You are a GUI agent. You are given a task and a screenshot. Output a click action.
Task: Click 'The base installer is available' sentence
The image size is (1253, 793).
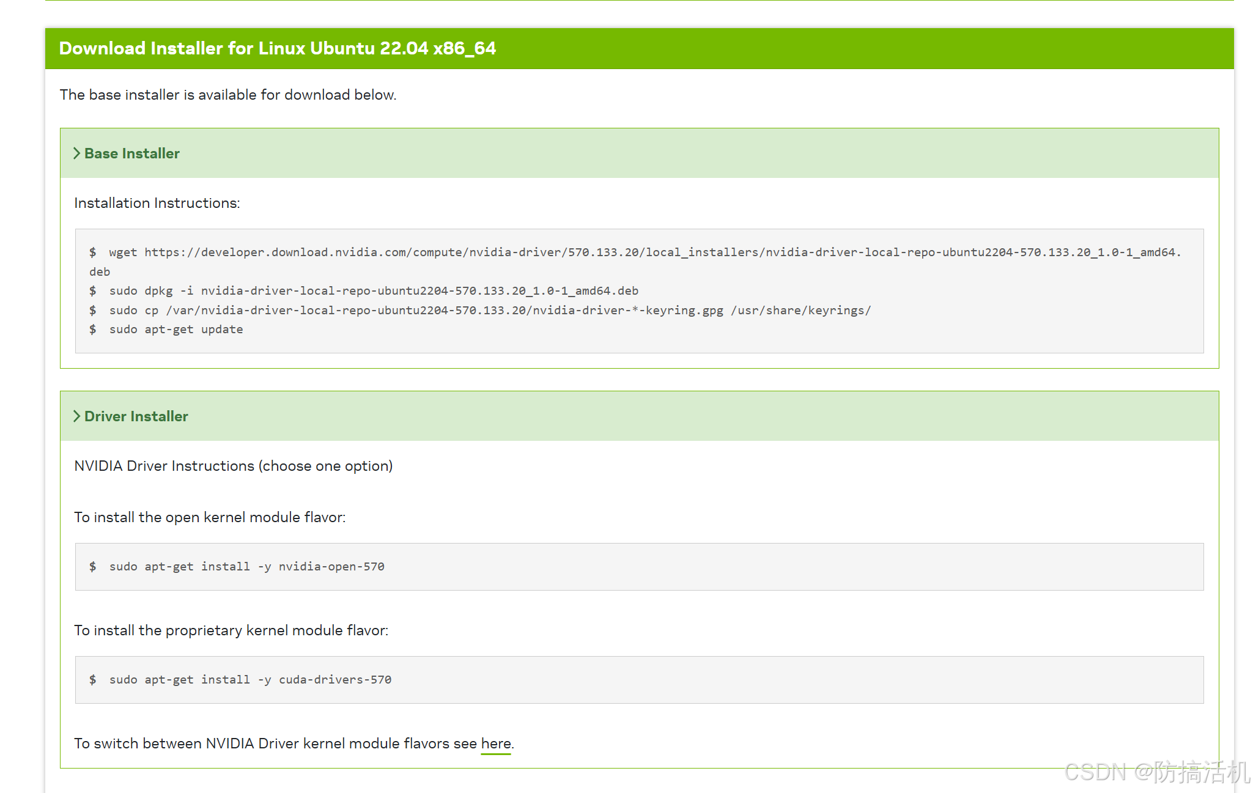coord(228,95)
